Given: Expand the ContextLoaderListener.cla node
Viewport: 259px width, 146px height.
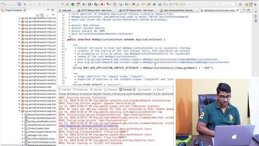Looking at the screenshot, I should [x=23, y=132].
